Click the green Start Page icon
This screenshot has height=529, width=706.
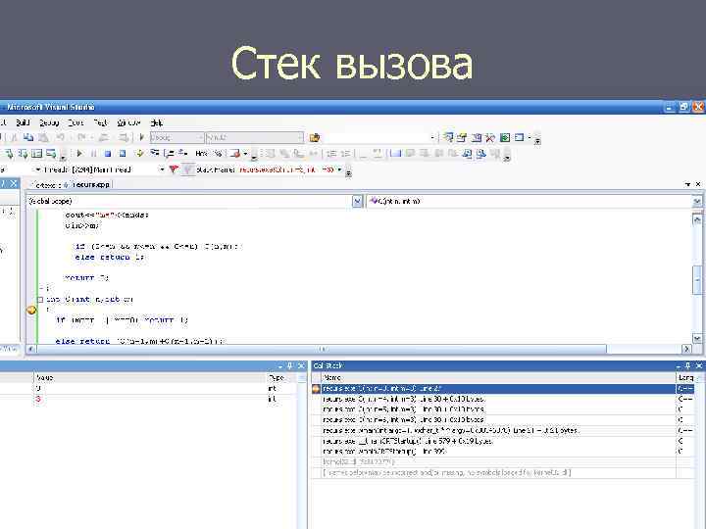pyautogui.click(x=505, y=138)
